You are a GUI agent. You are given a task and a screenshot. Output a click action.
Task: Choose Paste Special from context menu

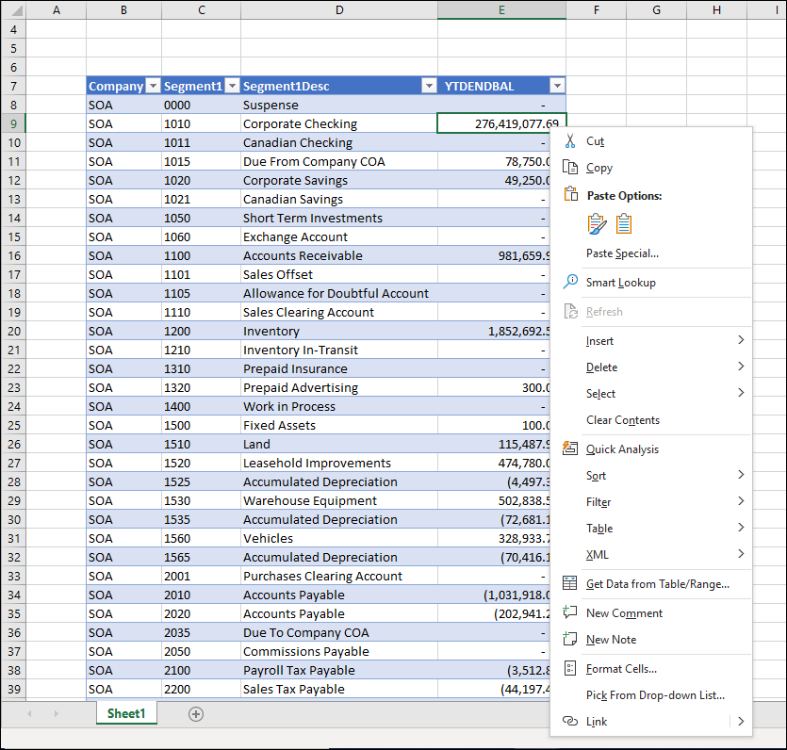[622, 253]
